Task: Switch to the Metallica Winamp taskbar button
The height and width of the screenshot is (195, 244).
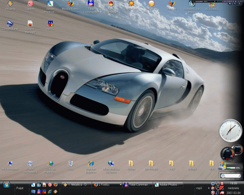Action: click(x=76, y=184)
